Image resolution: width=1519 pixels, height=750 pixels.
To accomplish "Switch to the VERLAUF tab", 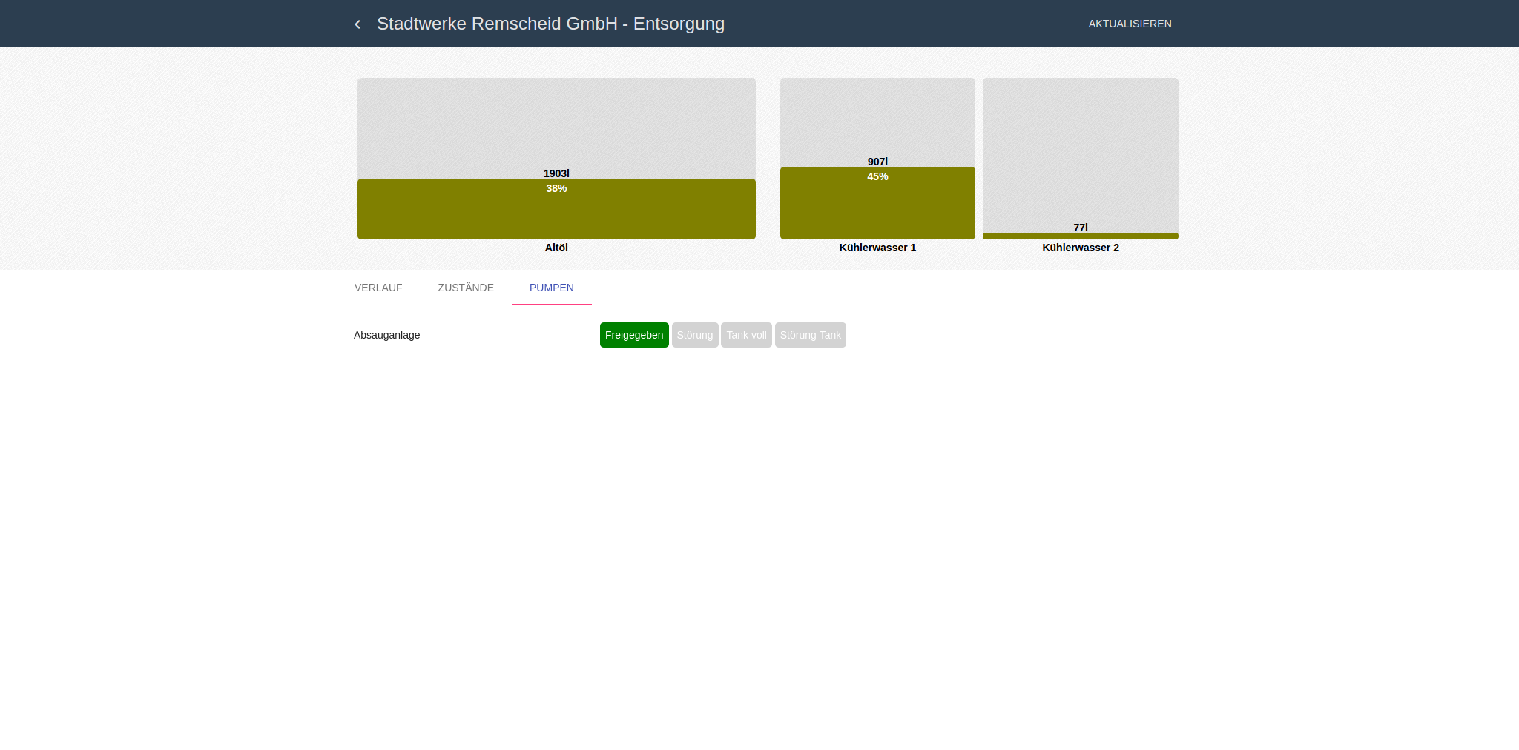I will click(378, 288).
